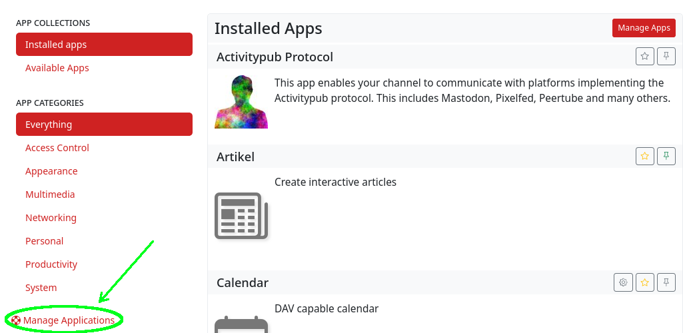
Task: Star the Activitypub Protocol app
Action: click(x=644, y=57)
